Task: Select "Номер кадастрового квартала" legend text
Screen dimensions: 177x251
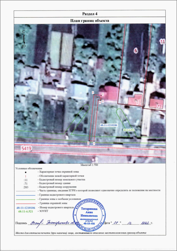Action: tap(56, 207)
